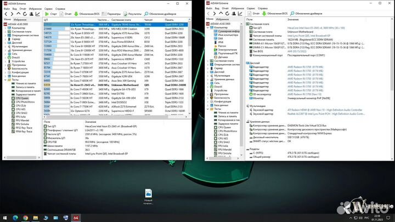
Task: Click graph chart icon in left window toolbar
Action: point(38,14)
